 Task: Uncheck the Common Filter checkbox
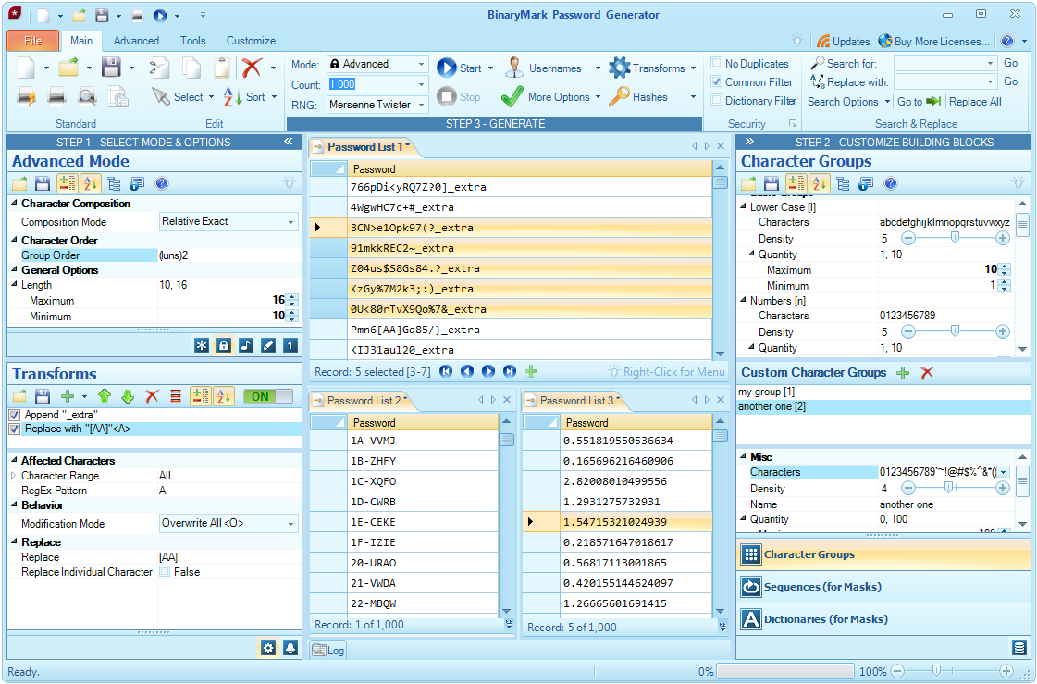(717, 82)
